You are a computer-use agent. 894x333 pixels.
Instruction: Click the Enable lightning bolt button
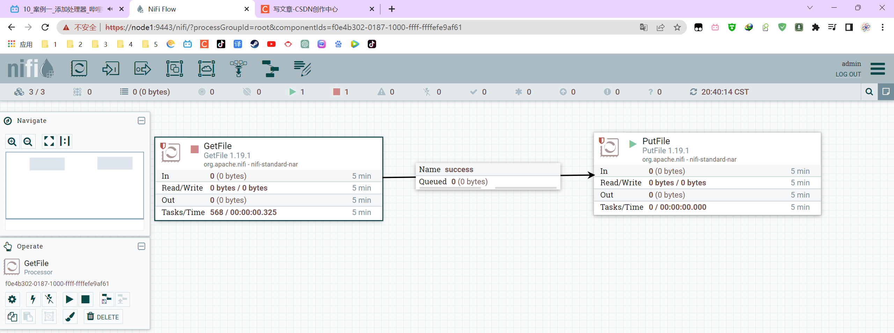click(33, 299)
